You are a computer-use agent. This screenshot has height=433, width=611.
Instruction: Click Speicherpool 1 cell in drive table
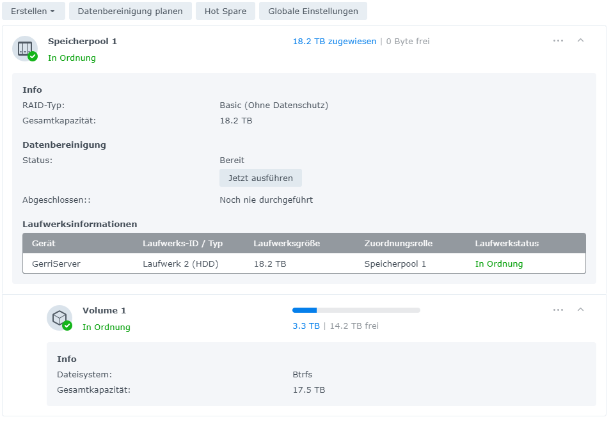point(395,264)
